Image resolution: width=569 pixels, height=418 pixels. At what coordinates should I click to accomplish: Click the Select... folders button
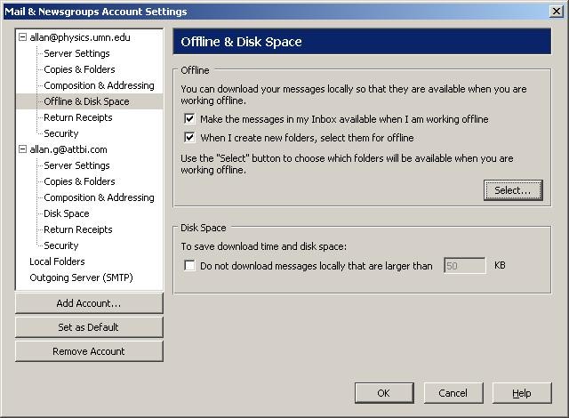tap(513, 190)
